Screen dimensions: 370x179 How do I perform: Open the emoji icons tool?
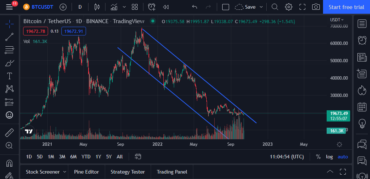click(9, 115)
